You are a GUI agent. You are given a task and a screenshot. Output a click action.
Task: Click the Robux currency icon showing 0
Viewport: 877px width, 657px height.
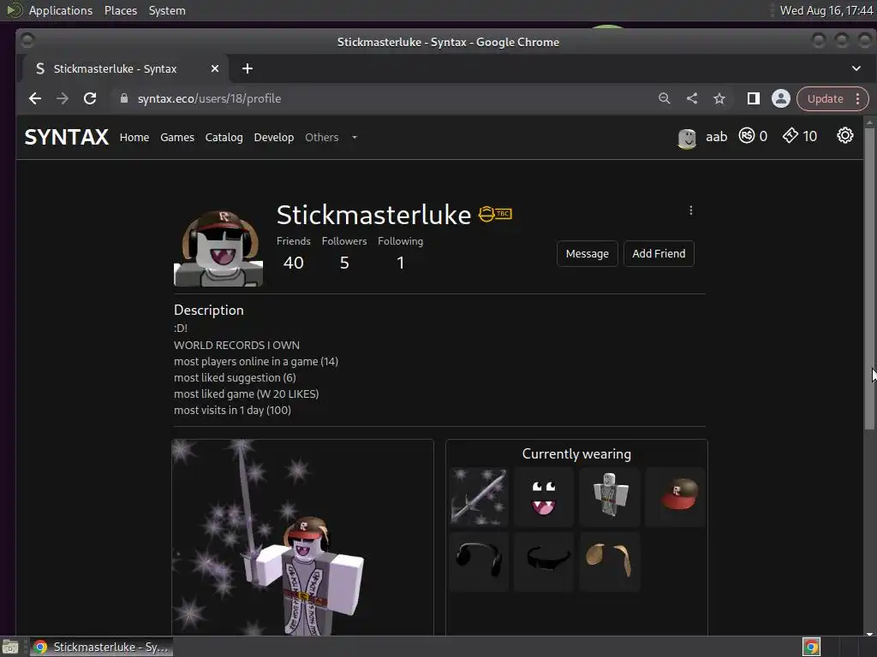(747, 136)
